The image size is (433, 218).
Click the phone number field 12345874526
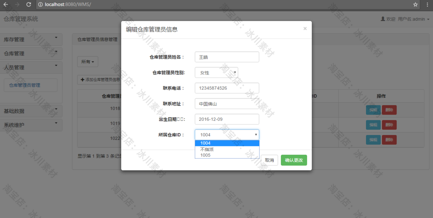(227, 88)
